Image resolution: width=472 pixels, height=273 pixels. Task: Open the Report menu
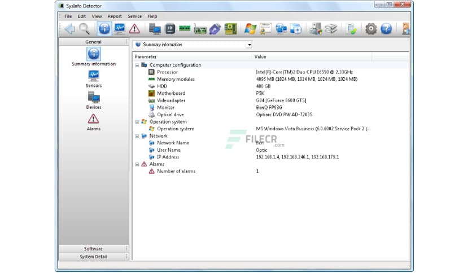(x=115, y=16)
